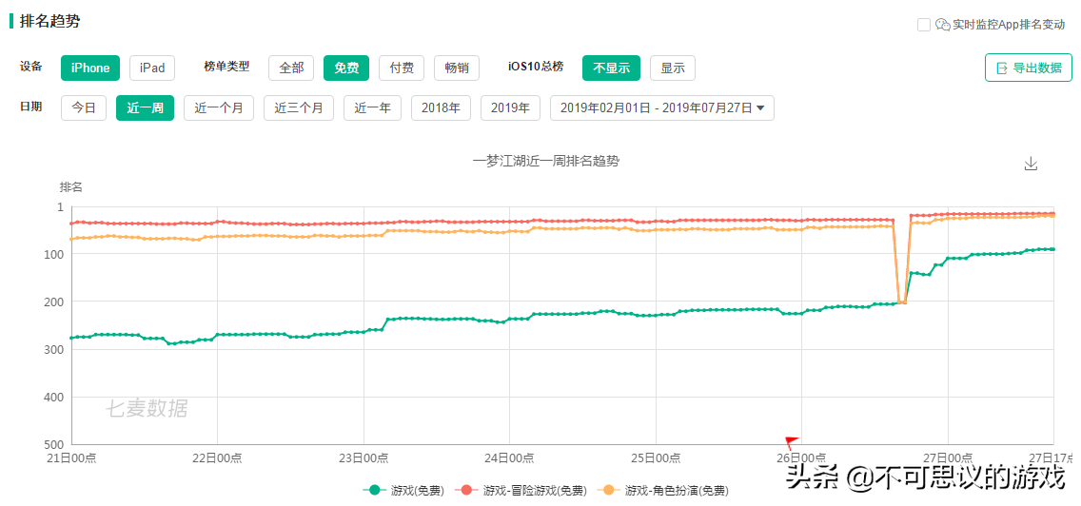The image size is (1081, 506).
Task: Click the chart download icon
Action: [x=1030, y=164]
